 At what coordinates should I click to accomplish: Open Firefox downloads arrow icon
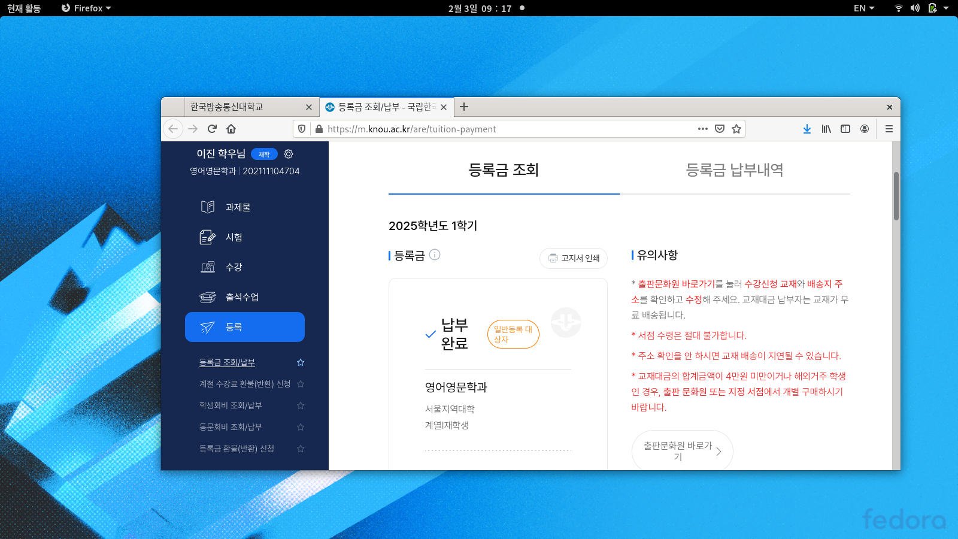pos(807,129)
